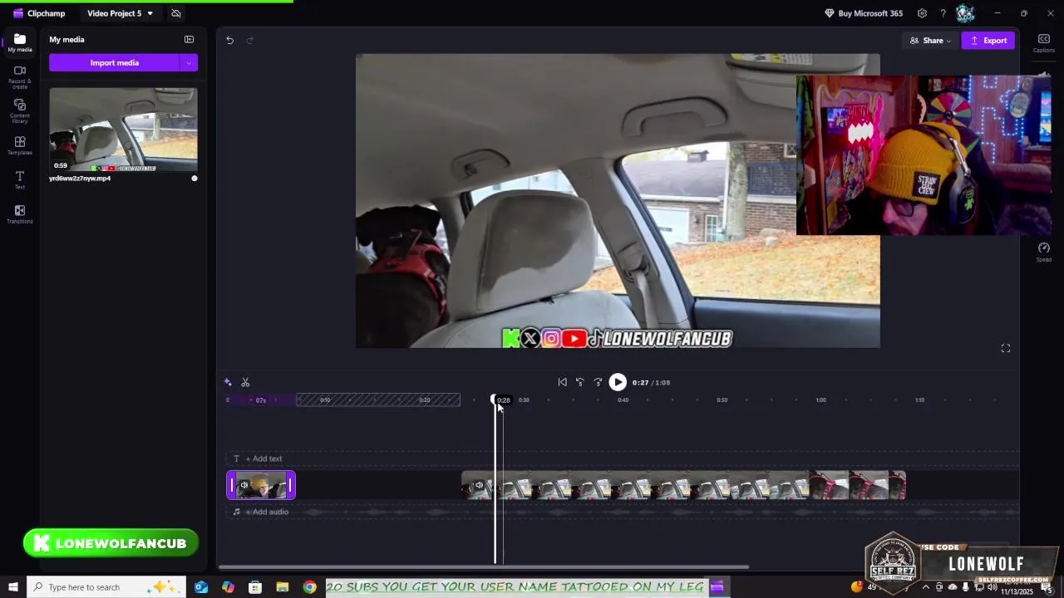Open the Share dropdown
Viewport: 1064px width, 598px height.
(x=929, y=41)
